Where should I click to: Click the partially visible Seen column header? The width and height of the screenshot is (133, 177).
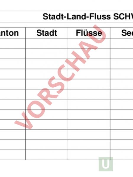point(127,33)
